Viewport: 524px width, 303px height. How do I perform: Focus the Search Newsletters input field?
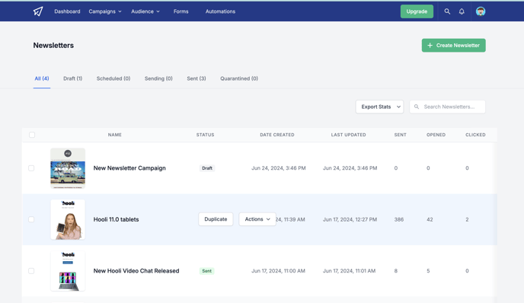(x=448, y=107)
